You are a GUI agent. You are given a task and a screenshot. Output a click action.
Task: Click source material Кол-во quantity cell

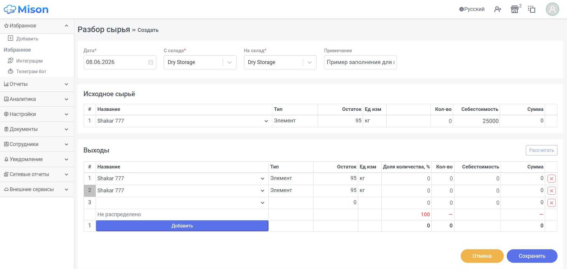click(441, 121)
